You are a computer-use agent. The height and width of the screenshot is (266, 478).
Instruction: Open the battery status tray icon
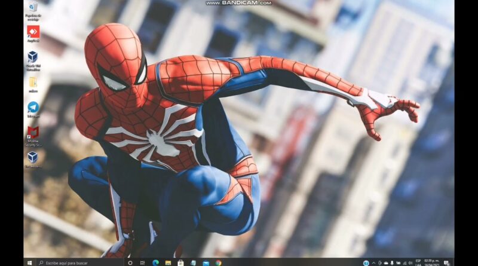coord(398,263)
